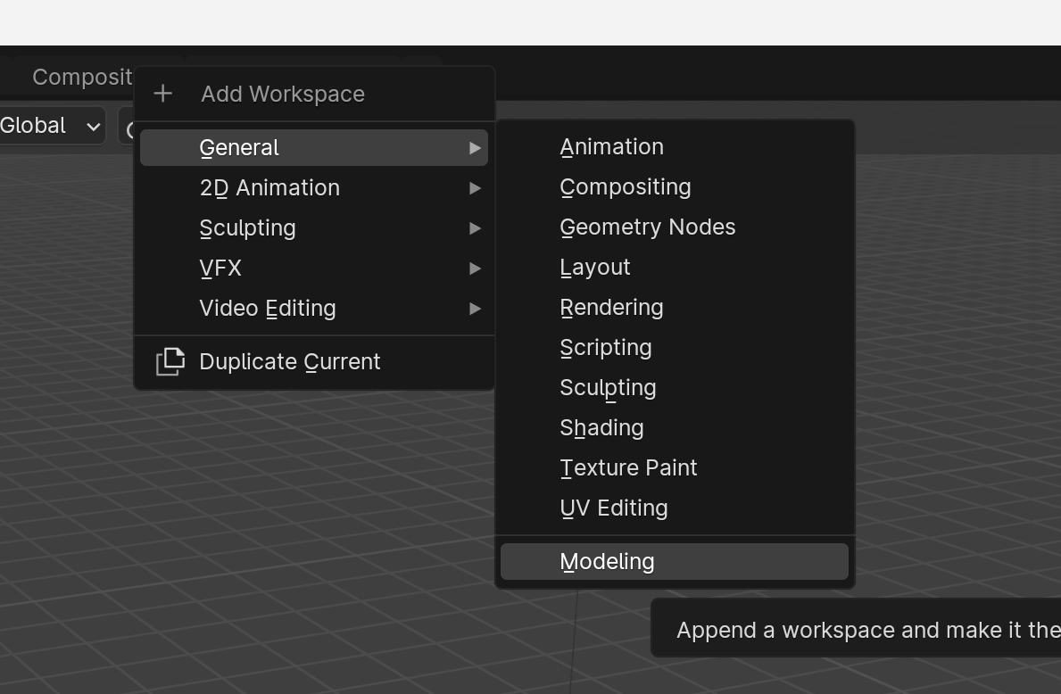Expand the Video Editing submenu

tap(474, 308)
